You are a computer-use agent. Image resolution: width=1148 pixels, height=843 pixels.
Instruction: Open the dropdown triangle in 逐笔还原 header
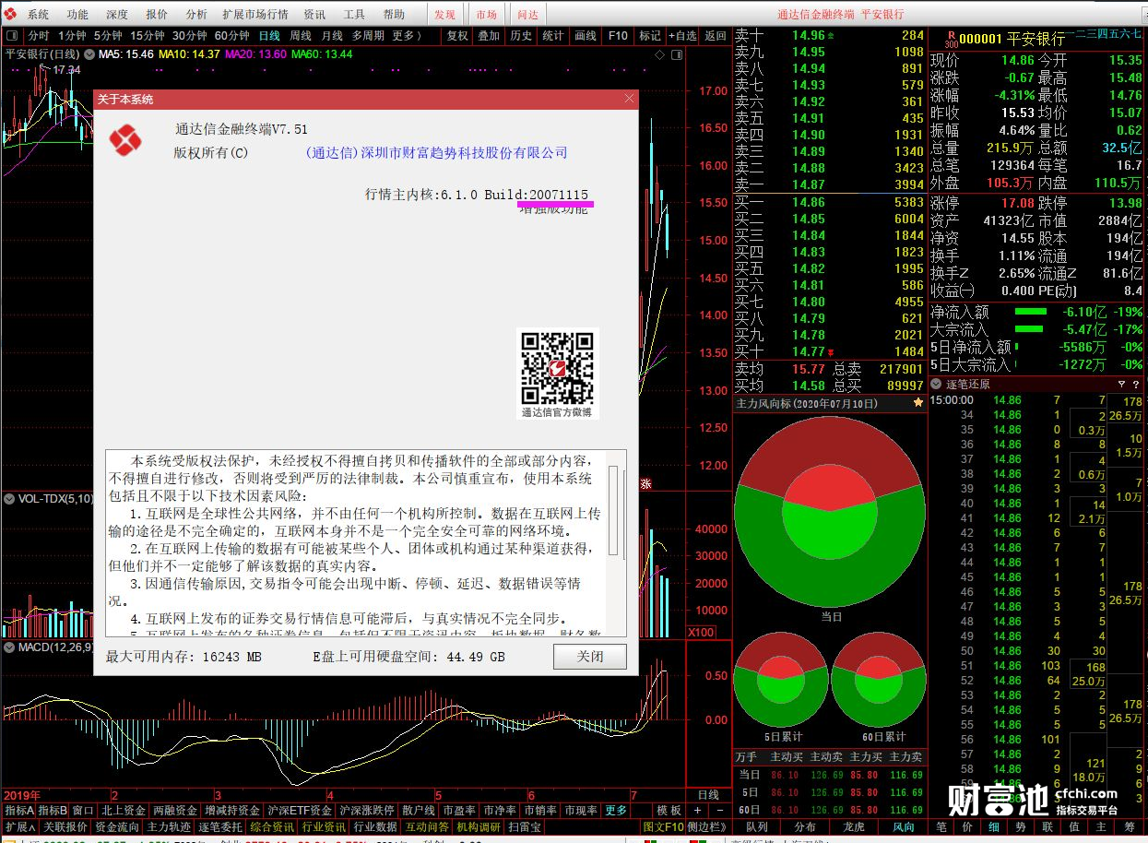point(1121,384)
